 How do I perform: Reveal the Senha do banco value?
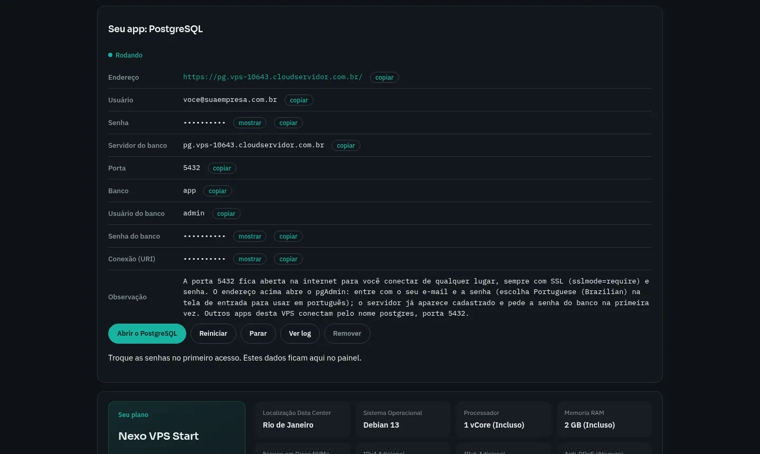pos(250,237)
